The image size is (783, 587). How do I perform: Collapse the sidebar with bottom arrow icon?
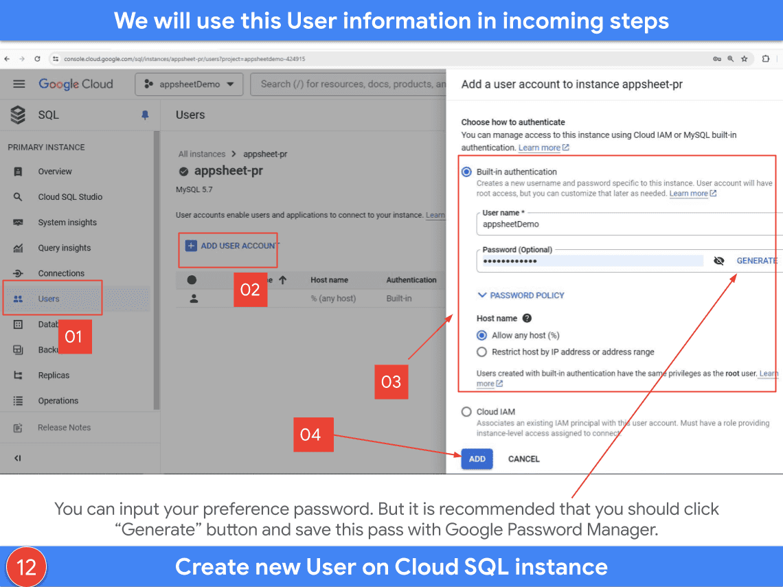(x=18, y=459)
